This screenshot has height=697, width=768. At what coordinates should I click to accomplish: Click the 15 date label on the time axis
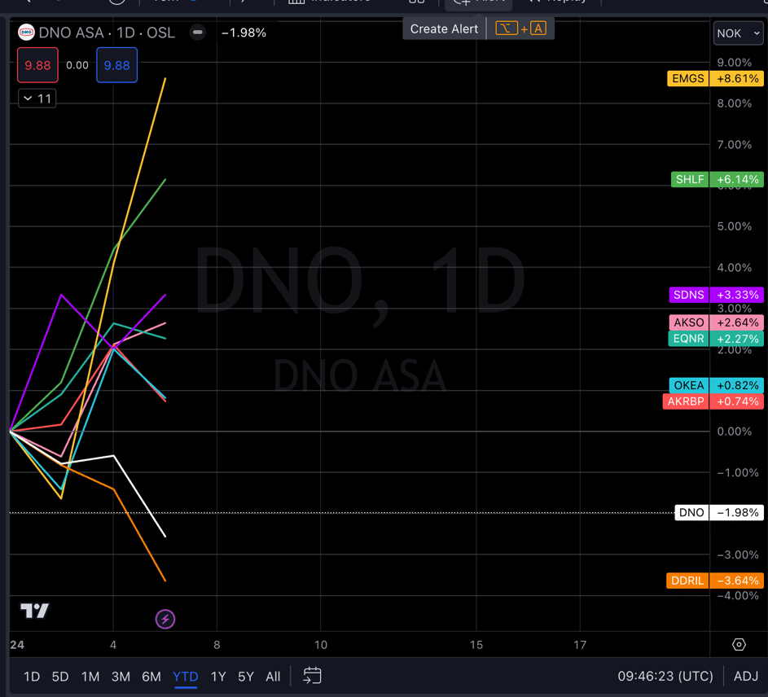476,645
